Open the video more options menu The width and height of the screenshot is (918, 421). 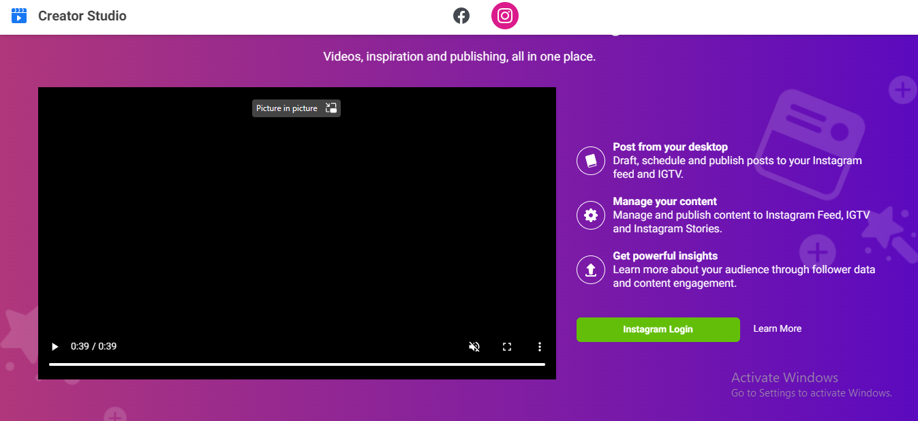click(x=540, y=347)
